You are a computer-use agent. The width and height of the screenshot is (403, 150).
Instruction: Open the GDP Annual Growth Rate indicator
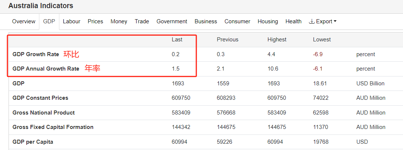[x=46, y=69]
